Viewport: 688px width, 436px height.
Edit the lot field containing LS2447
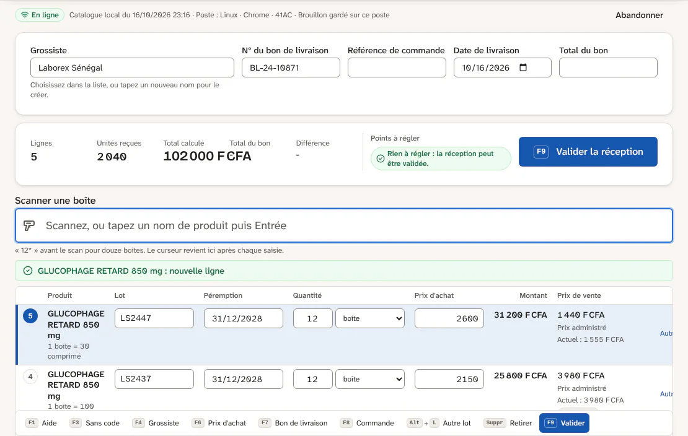(x=154, y=318)
